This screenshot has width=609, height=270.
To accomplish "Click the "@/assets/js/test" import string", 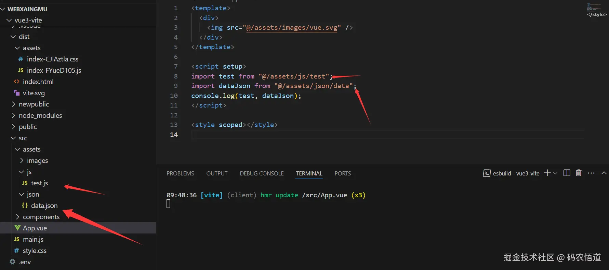I will tap(293, 76).
